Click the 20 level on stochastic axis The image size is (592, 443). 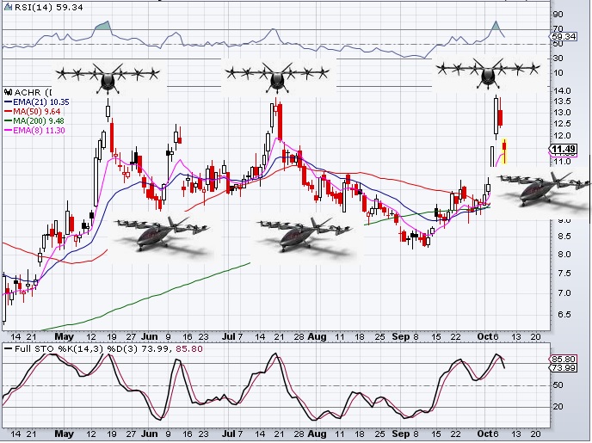558,406
